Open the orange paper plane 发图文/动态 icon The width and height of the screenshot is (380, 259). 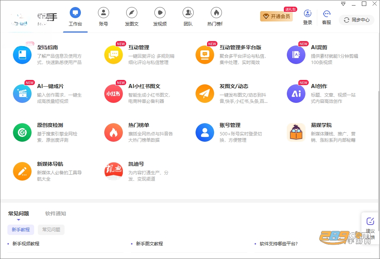[205, 94]
